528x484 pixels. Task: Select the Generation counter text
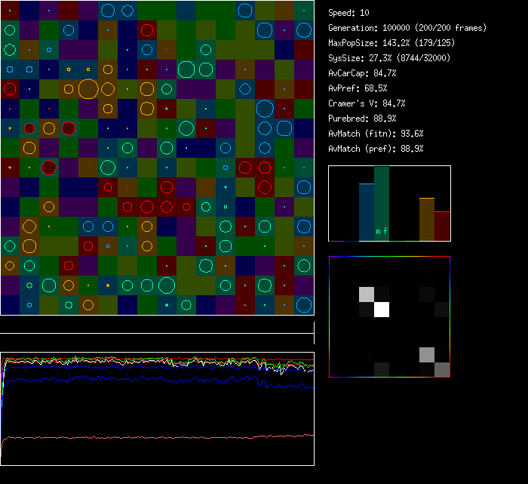point(407,28)
